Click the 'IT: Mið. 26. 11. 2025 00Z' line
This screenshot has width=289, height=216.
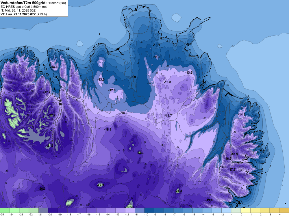(x=18, y=10)
